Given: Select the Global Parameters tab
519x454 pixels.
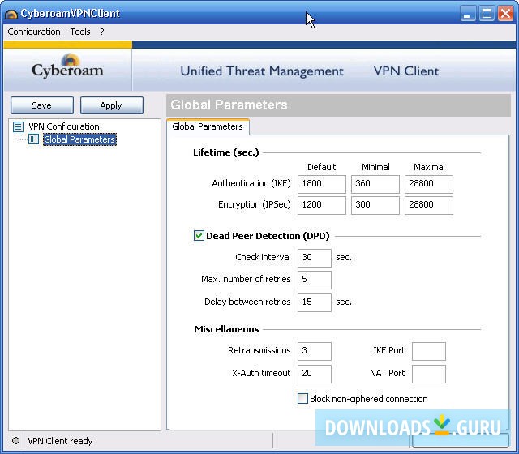Looking at the screenshot, I should [208, 126].
